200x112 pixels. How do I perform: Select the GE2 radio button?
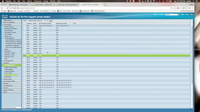point(24,28)
